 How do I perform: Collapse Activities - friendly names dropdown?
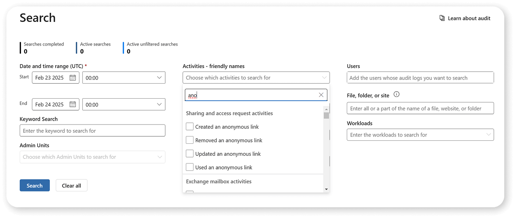[x=324, y=78]
